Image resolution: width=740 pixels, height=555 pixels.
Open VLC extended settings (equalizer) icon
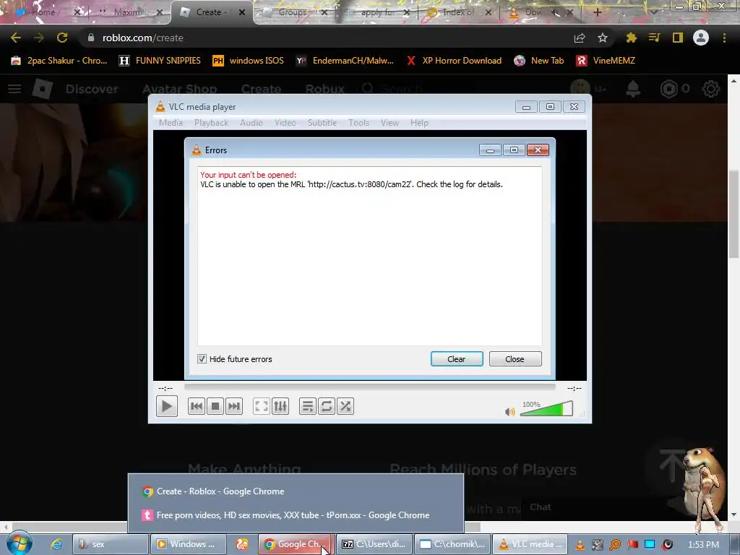tap(280, 406)
